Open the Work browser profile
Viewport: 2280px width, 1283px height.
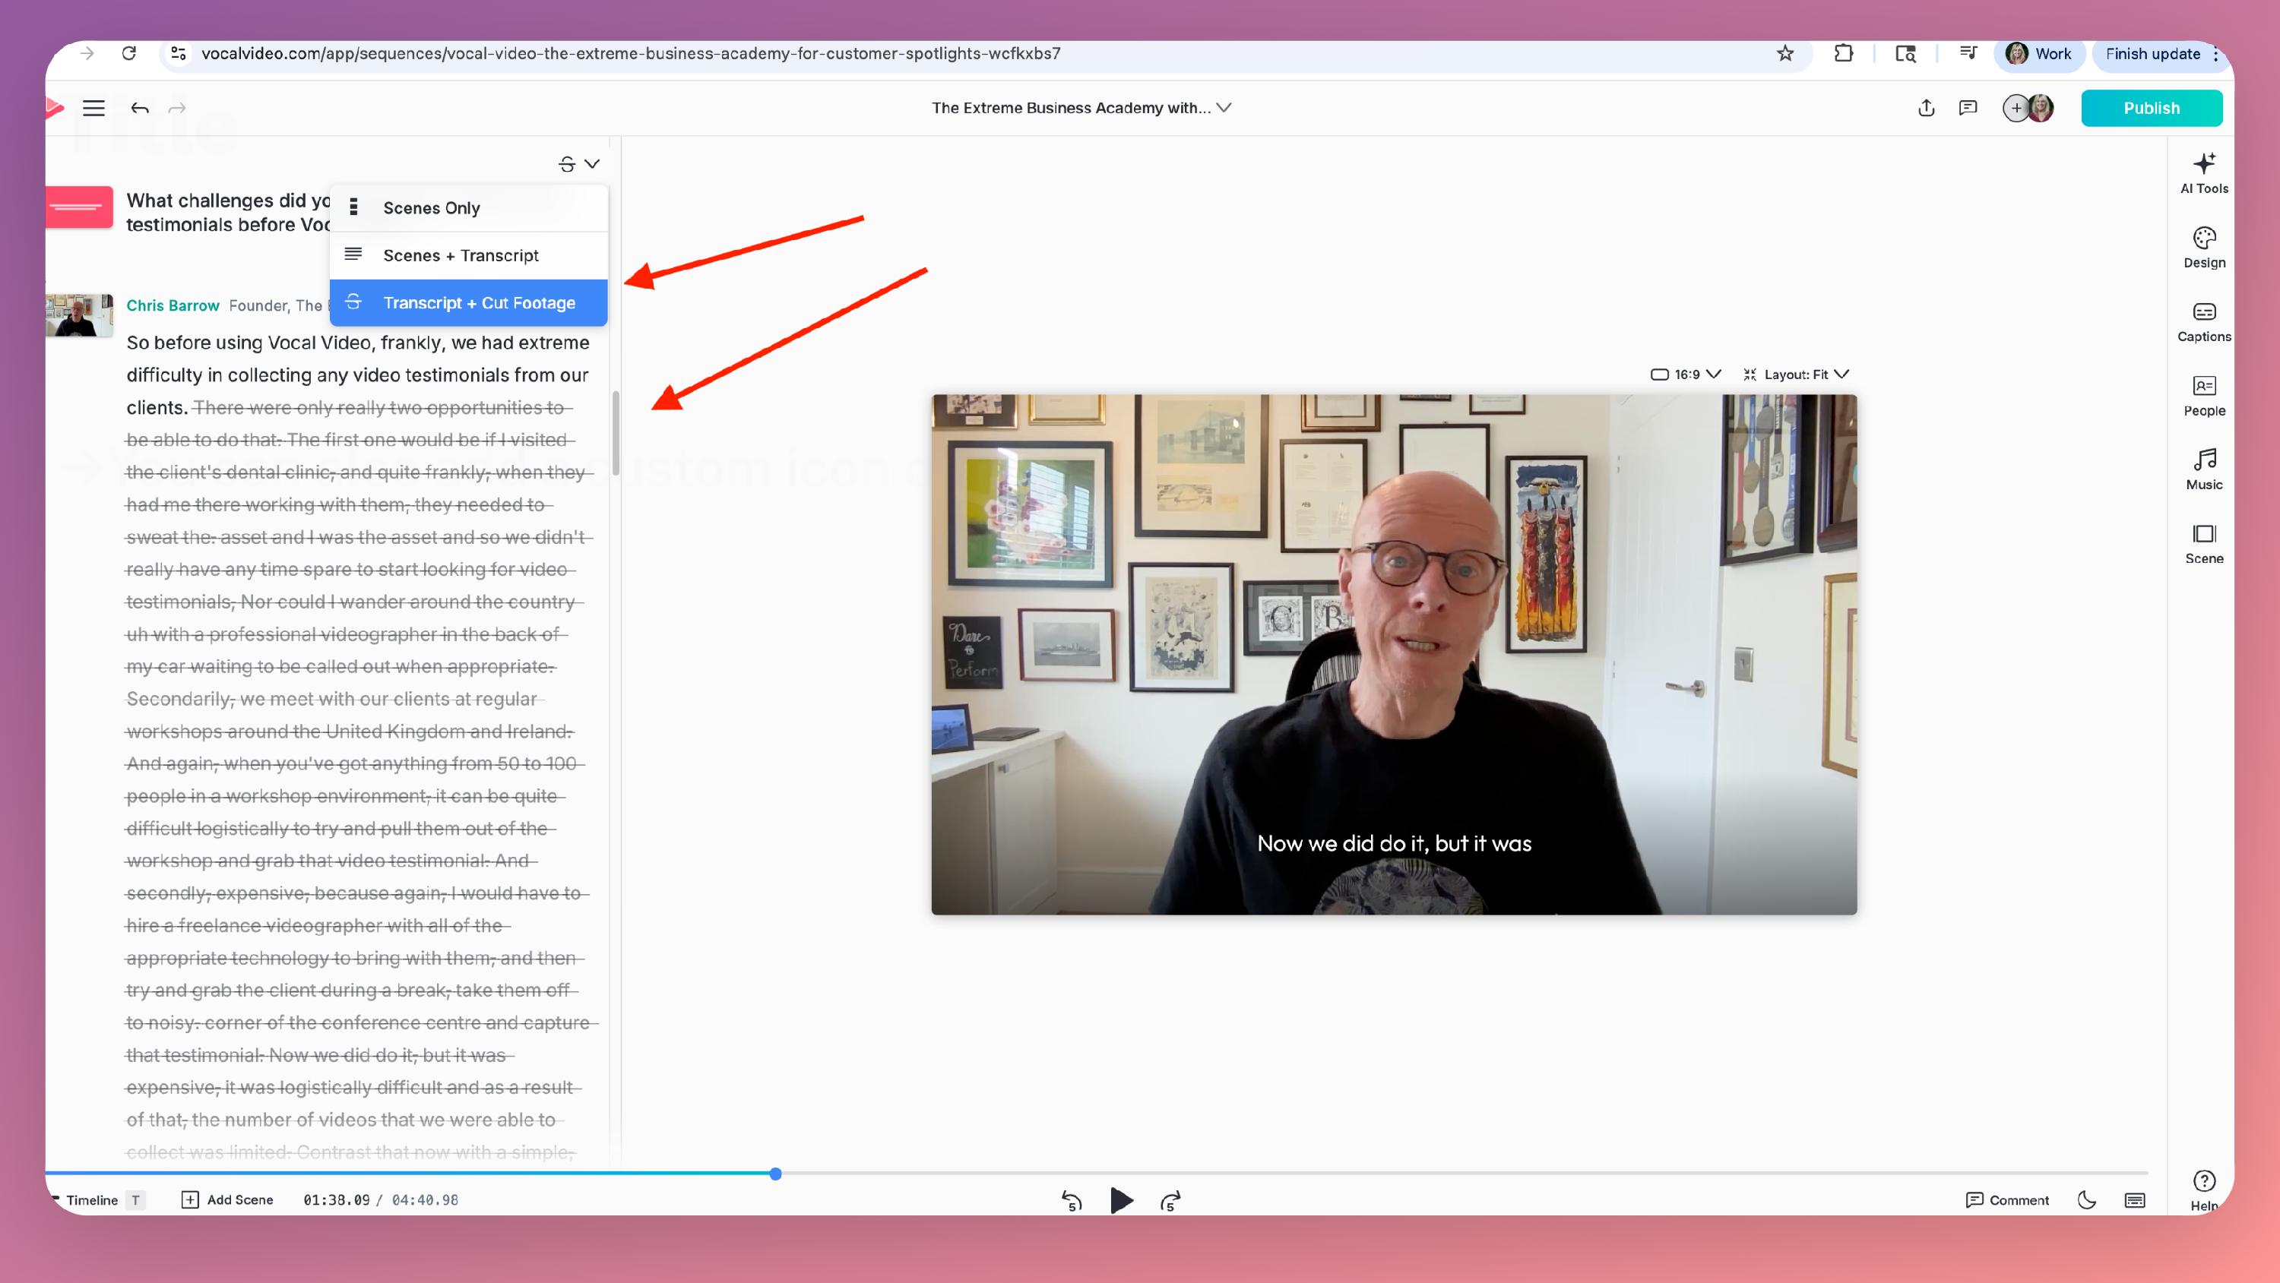tap(2038, 53)
